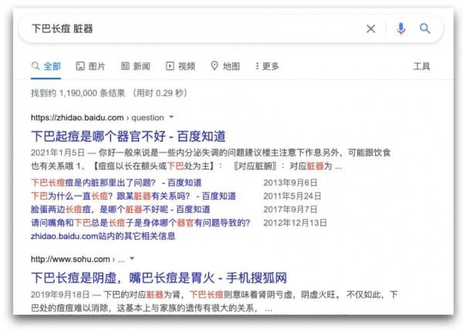Switch to the 新闻 tab
463x330 pixels.
(x=136, y=66)
